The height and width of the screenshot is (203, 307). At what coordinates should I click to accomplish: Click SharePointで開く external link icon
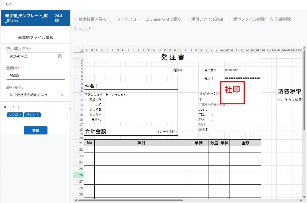(x=147, y=19)
